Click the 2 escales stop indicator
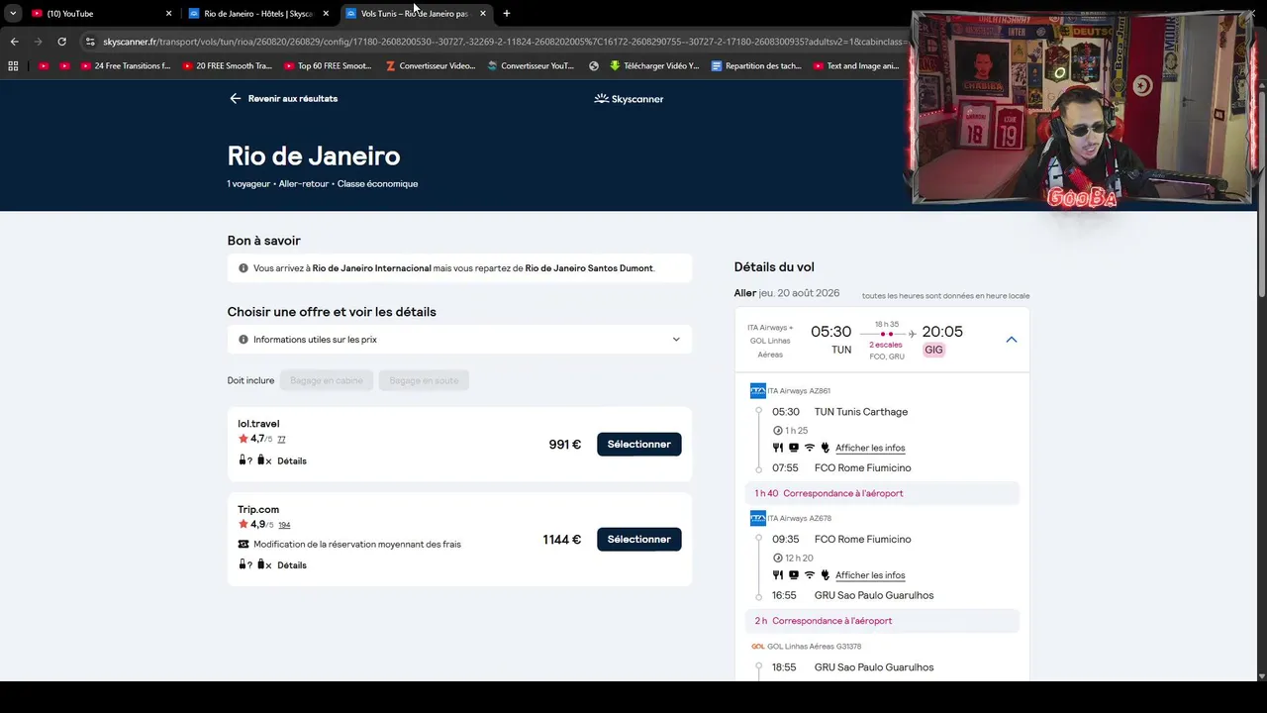 [x=886, y=345]
